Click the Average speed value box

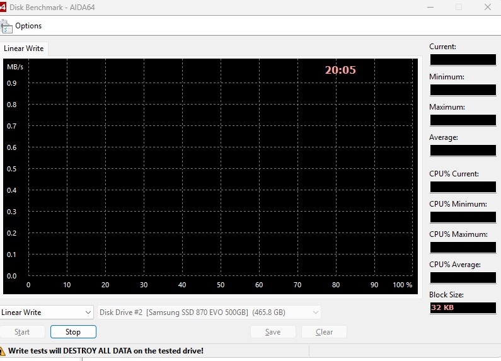(x=463, y=151)
